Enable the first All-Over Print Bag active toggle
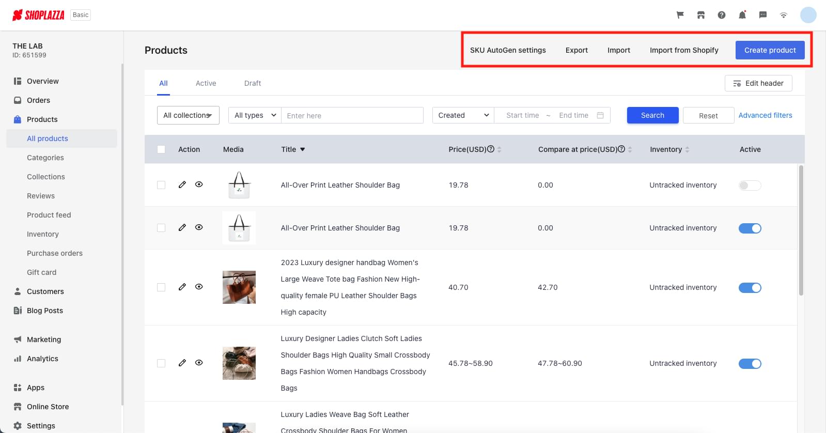 pos(750,185)
